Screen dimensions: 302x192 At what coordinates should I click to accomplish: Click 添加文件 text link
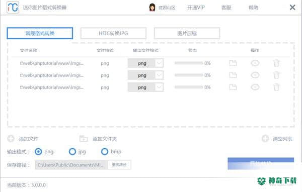(x=29, y=139)
